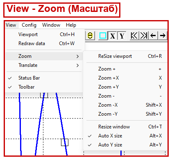Click the yellow vertical resize toolbar icon
The height and width of the screenshot is (160, 172).
(90, 36)
